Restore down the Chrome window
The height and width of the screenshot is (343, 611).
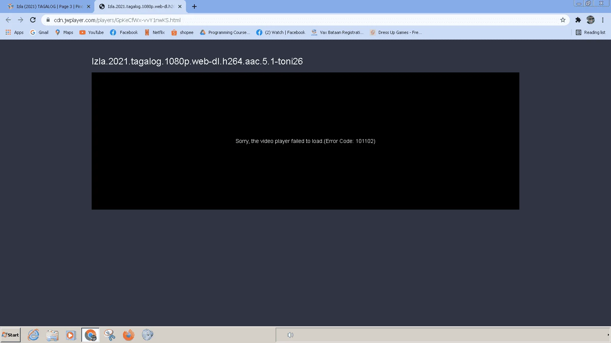588,3
